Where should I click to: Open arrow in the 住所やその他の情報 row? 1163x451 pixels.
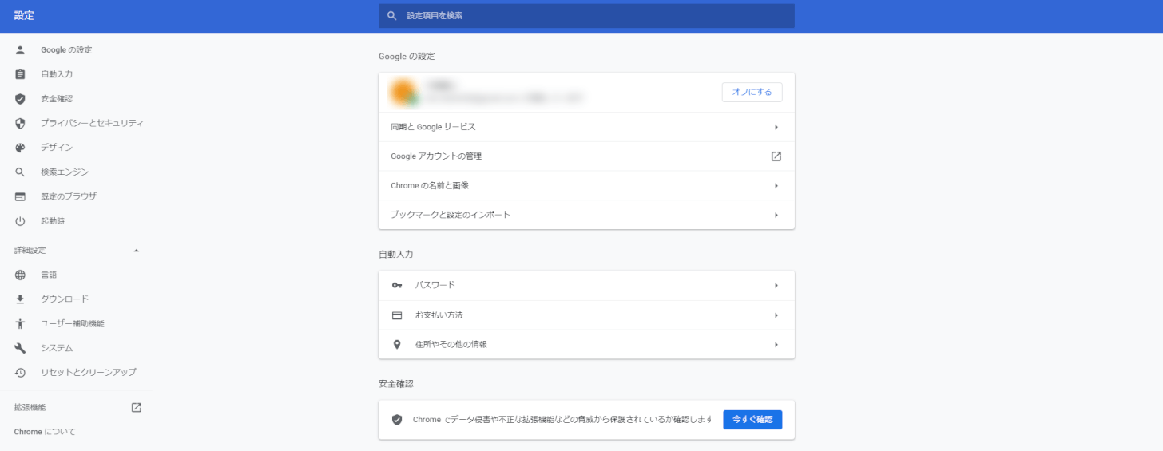point(776,345)
